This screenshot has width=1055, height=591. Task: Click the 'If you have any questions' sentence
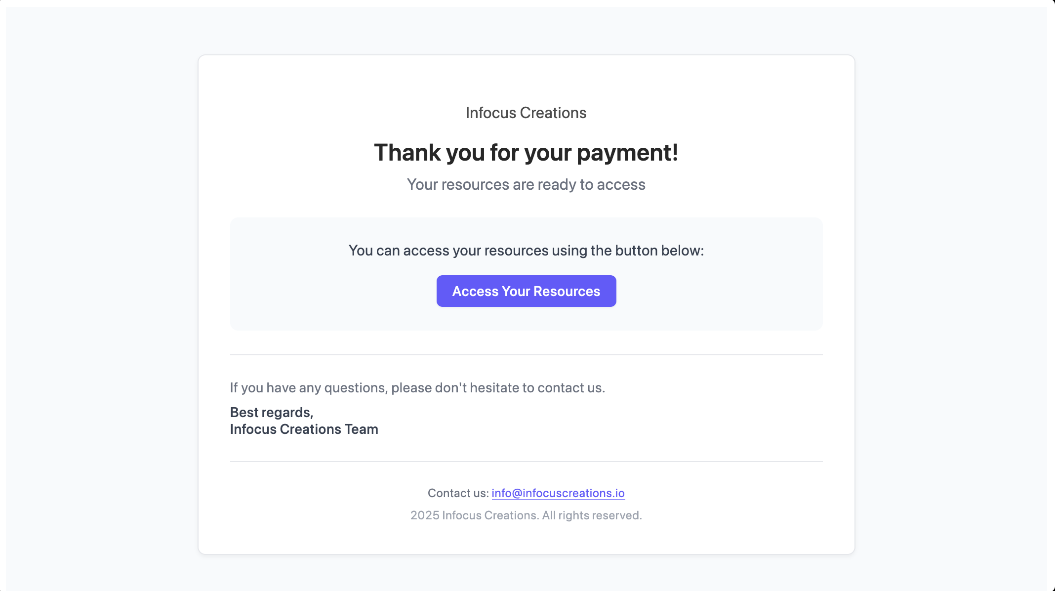[417, 388]
